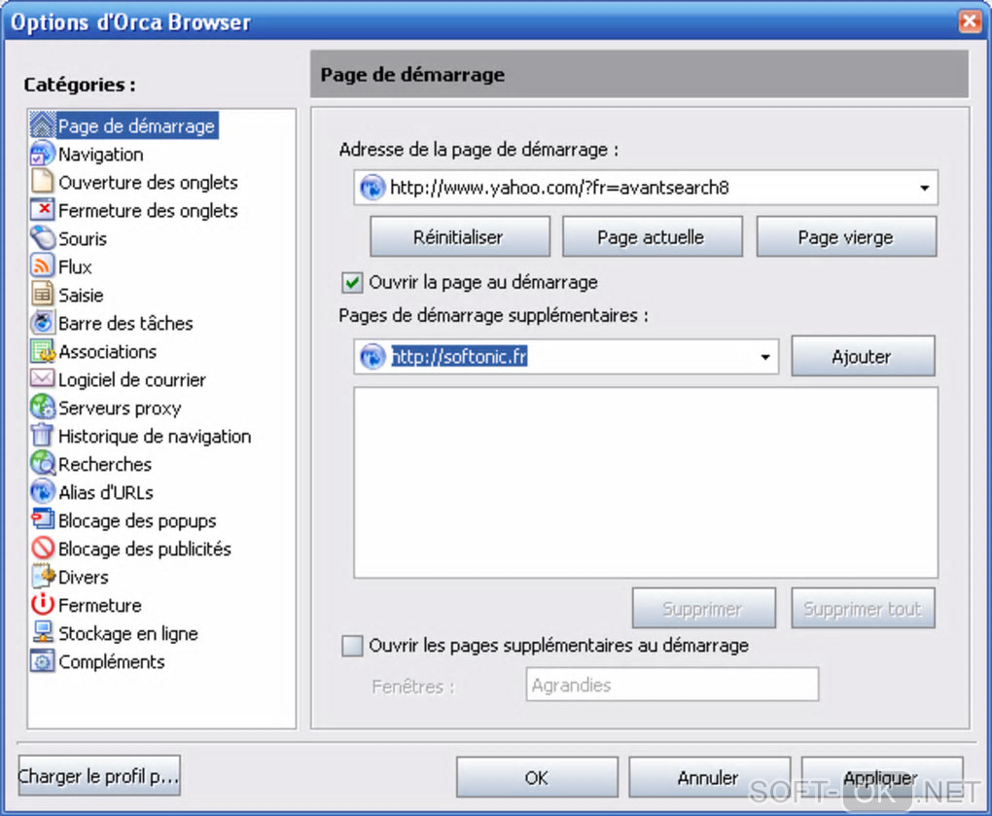
Task: Click the Compléments gear icon
Action: (x=42, y=661)
